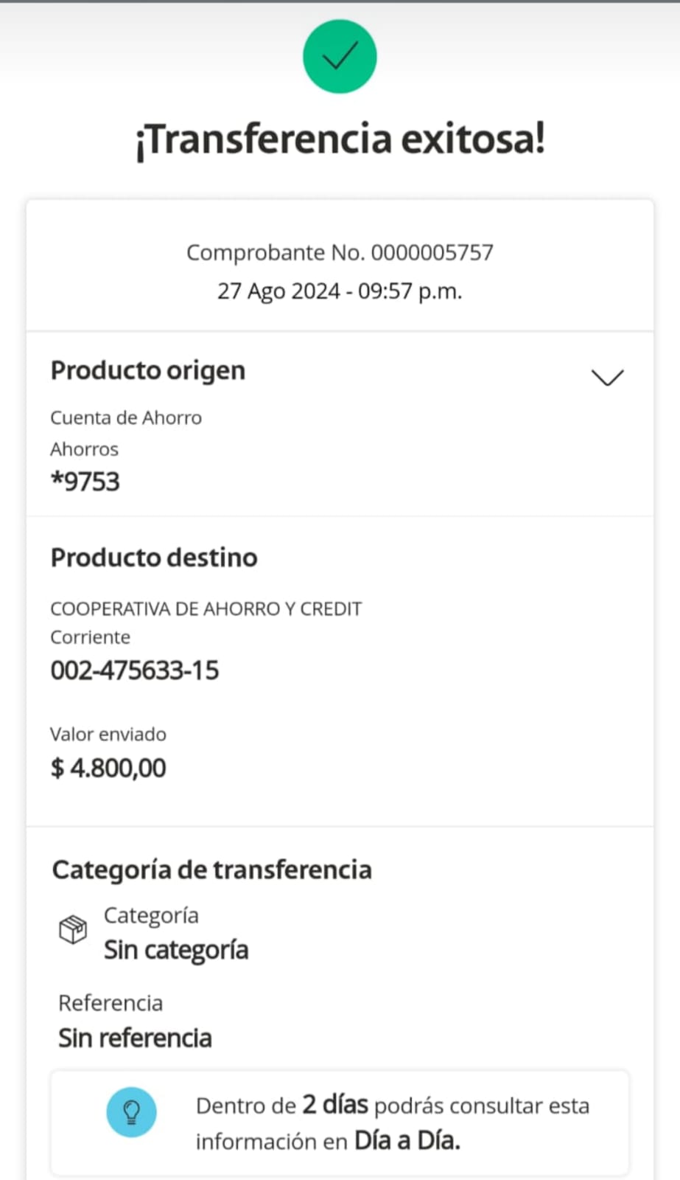The image size is (680, 1180).
Task: Click the Cuenta de Ahorro label
Action: [x=126, y=417]
